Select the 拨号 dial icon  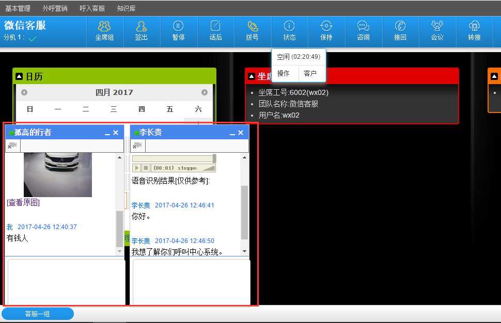click(252, 31)
